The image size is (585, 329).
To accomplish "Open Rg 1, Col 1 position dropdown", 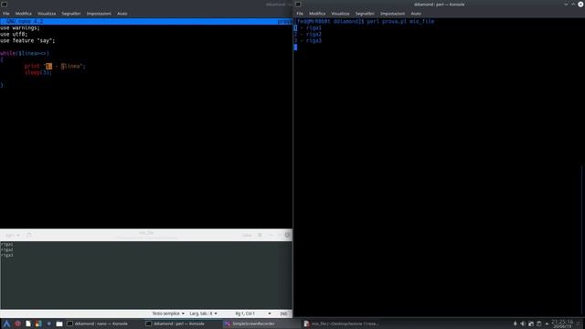I will tap(252, 313).
